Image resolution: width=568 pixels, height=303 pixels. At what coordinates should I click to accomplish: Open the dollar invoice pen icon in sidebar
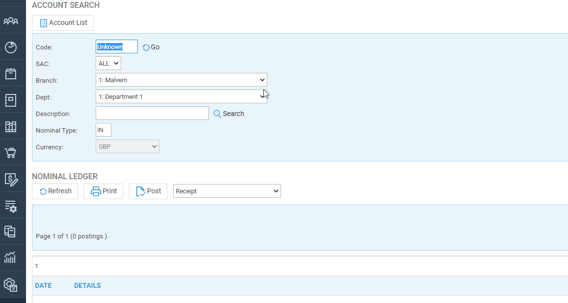pyautogui.click(x=11, y=179)
